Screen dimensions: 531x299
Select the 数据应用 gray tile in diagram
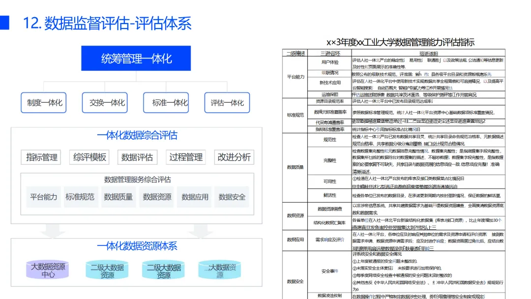[x=194, y=197]
